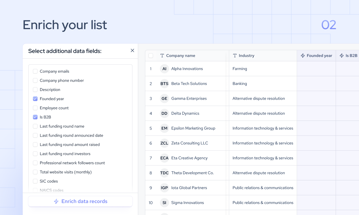The width and height of the screenshot is (359, 215).
Task: Check the SIC codes option
Action: tap(35, 181)
